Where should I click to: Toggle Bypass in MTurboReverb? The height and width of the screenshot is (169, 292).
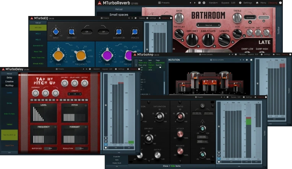point(225,3)
